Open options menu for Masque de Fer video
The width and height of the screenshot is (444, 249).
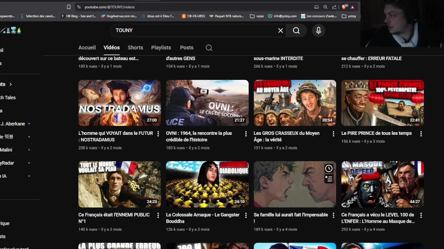pos(421,215)
